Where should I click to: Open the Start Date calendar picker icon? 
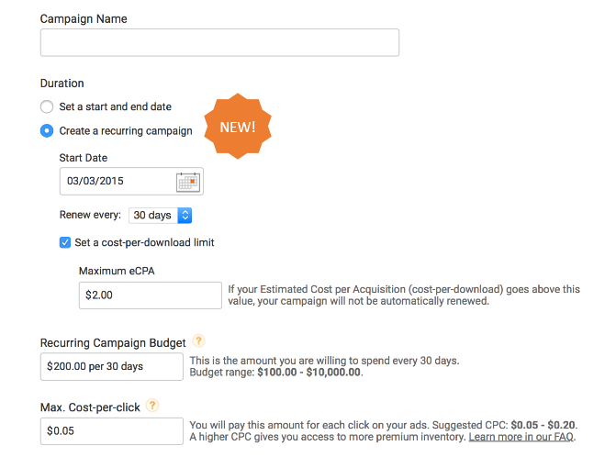click(x=187, y=182)
